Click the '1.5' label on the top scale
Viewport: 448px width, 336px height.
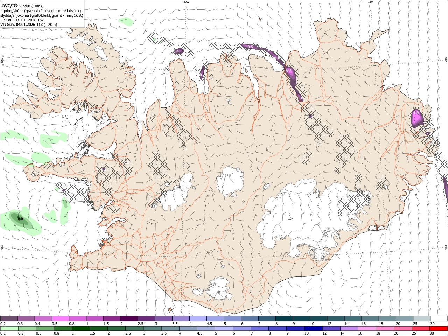(106, 324)
